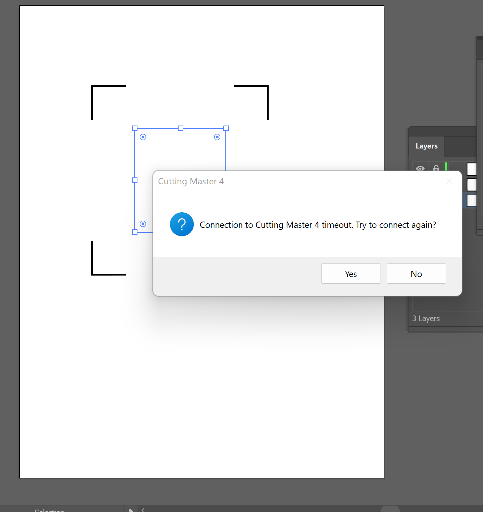The image size is (483, 512).
Task: Click the top-center selection handle of rectangle
Action: pos(181,128)
